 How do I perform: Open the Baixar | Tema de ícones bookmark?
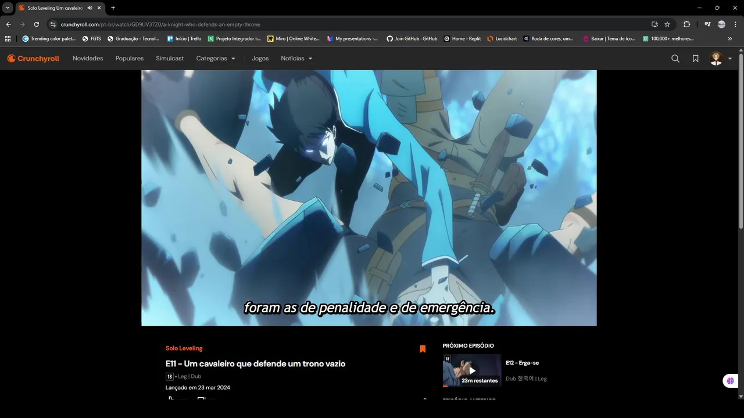coord(609,39)
